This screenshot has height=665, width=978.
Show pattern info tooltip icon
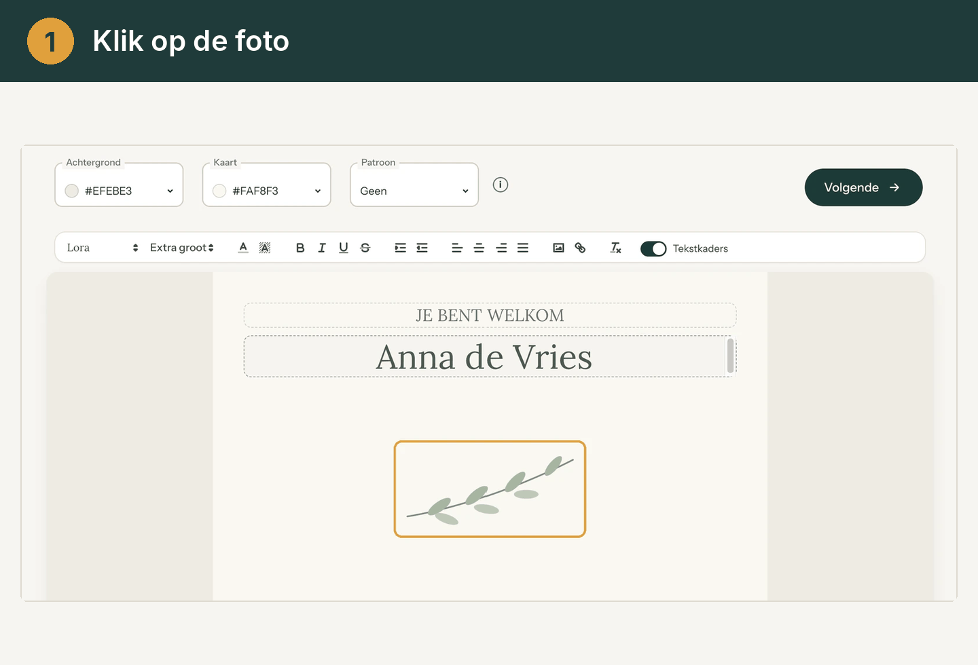click(501, 185)
